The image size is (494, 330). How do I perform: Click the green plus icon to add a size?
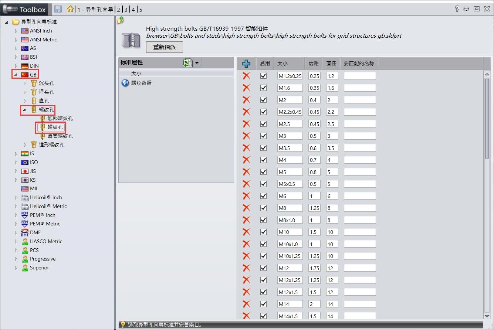pyautogui.click(x=246, y=63)
